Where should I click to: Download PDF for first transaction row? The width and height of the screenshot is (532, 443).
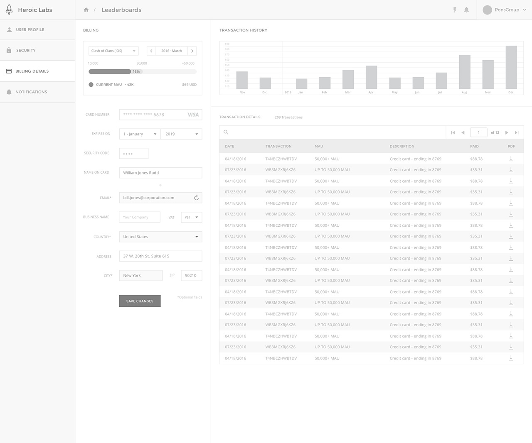(511, 159)
